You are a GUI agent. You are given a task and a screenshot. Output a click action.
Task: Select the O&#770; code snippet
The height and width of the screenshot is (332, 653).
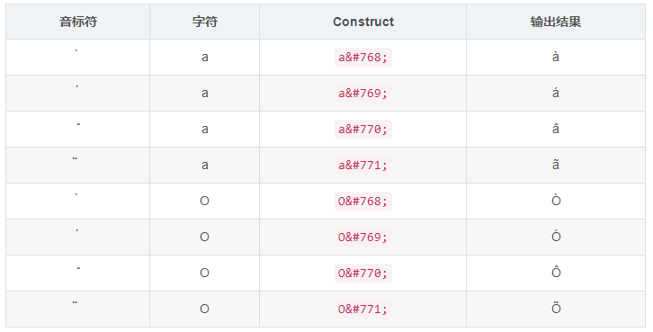pos(362,274)
